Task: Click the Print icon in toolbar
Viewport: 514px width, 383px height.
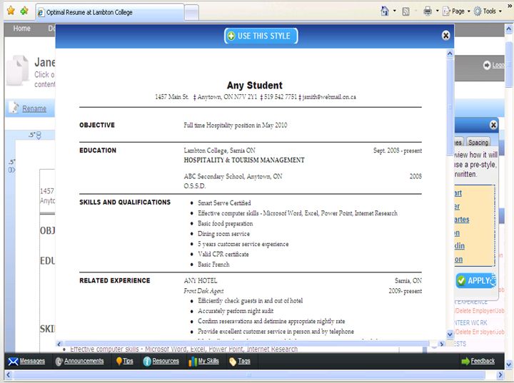Action: 428,11
